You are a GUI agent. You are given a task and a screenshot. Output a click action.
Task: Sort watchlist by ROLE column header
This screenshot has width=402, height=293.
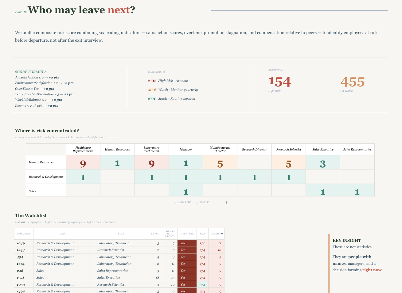(x=121, y=234)
